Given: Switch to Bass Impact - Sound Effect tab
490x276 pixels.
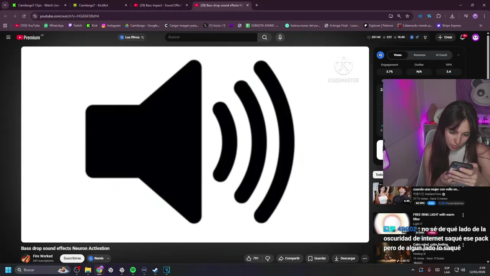Looking at the screenshot, I should point(161,5).
